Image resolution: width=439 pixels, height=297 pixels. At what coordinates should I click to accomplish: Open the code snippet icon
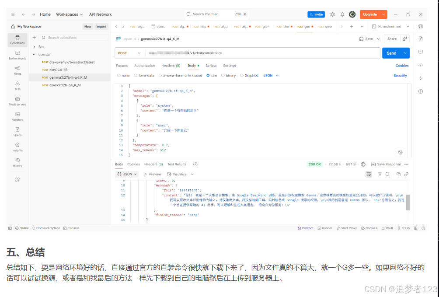point(421,65)
